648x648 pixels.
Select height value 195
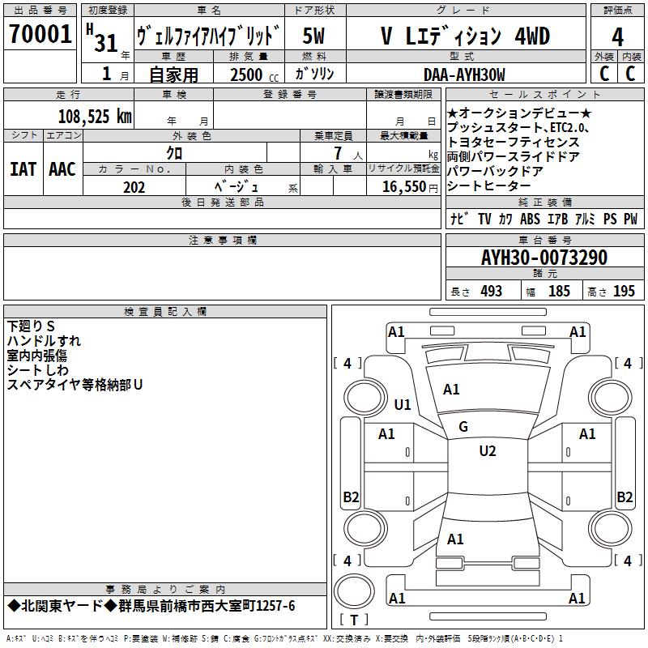(x=624, y=291)
